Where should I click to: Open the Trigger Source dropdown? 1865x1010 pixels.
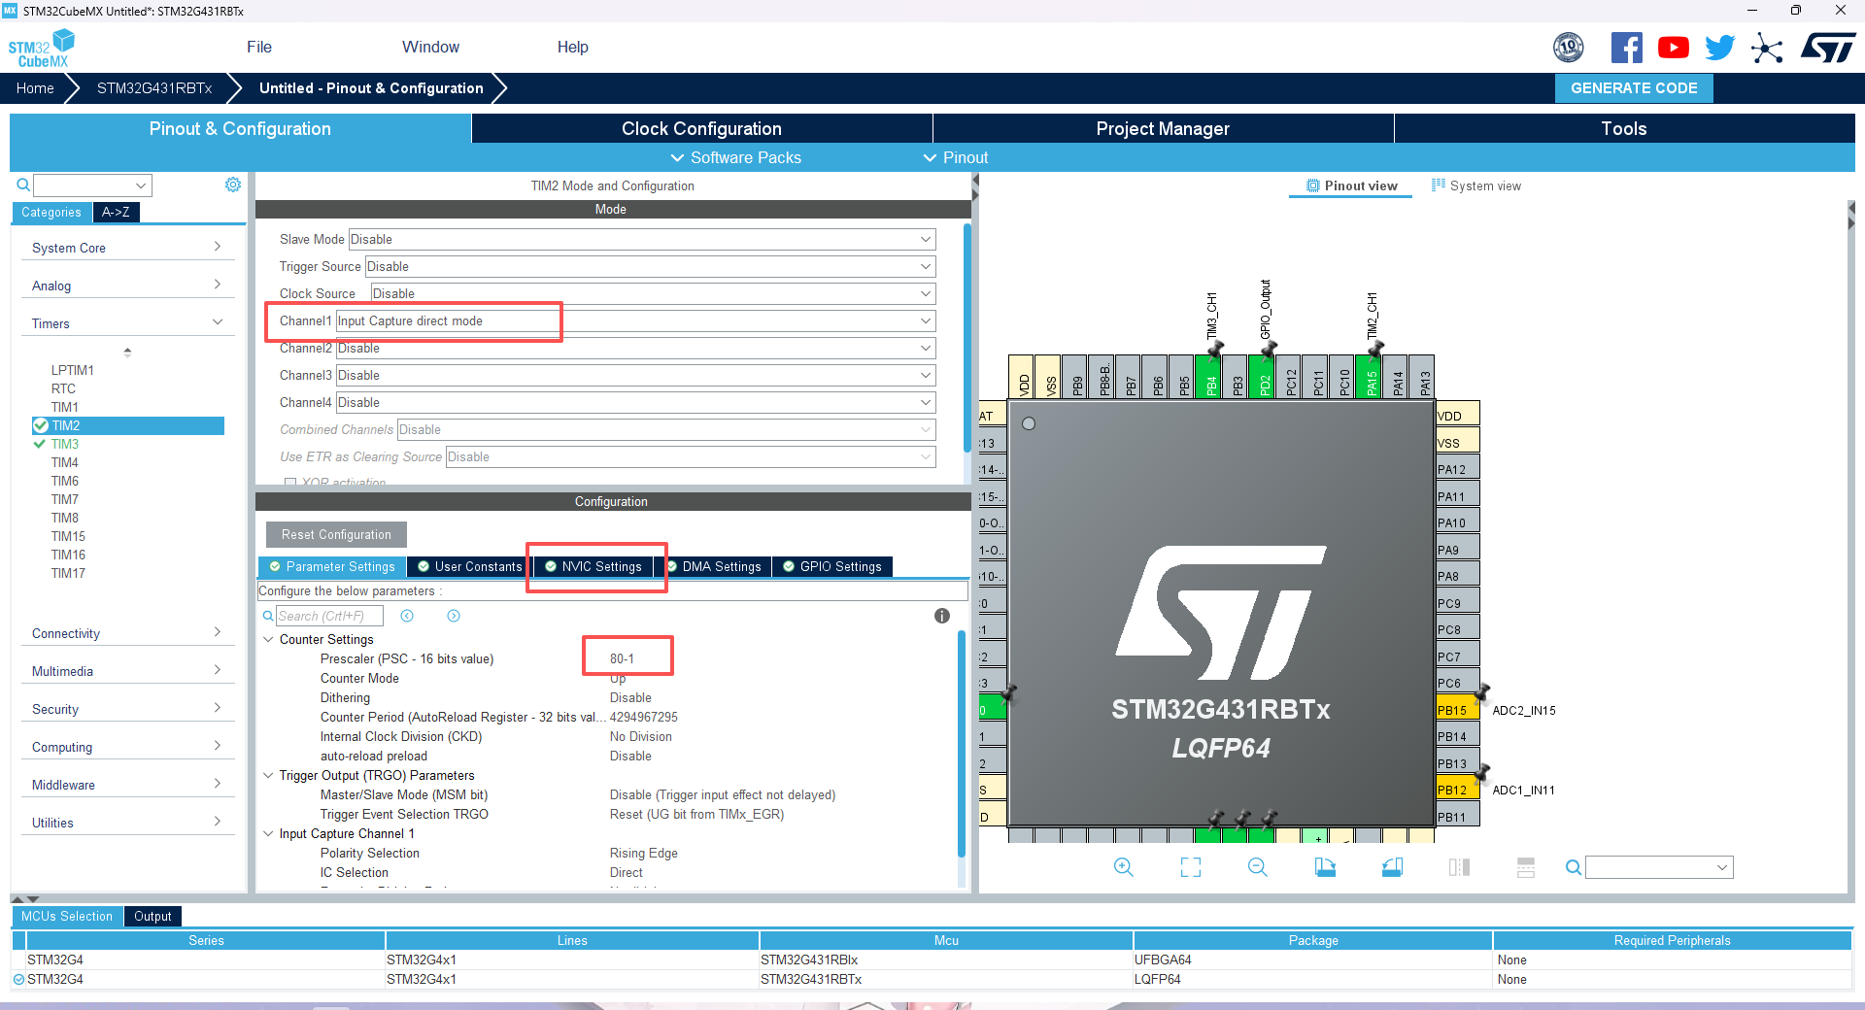tap(650, 266)
